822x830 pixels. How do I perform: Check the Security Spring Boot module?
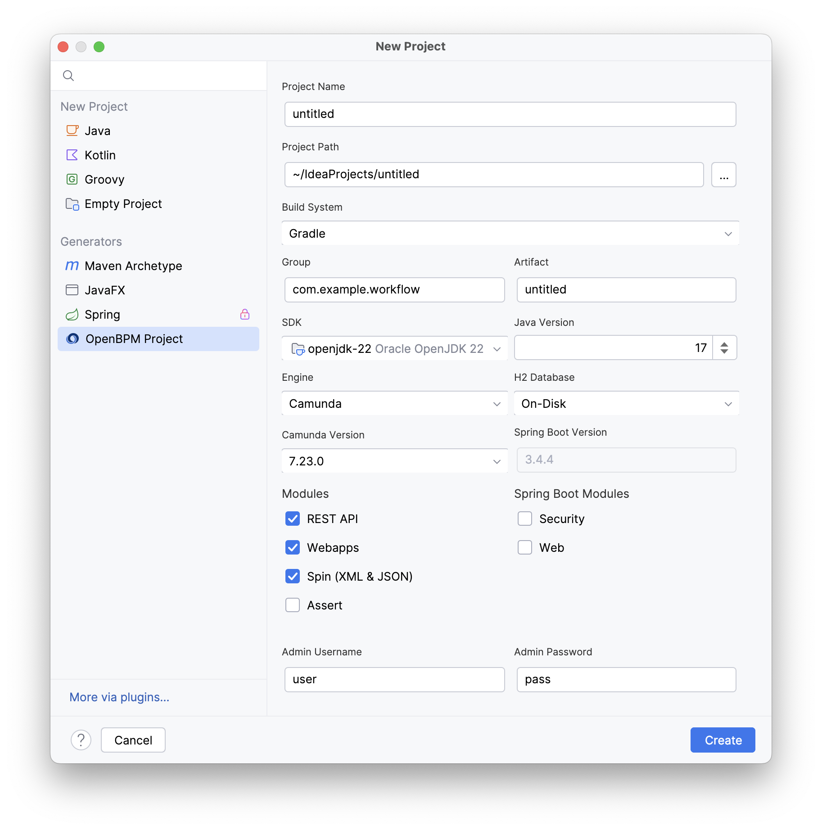tap(525, 519)
